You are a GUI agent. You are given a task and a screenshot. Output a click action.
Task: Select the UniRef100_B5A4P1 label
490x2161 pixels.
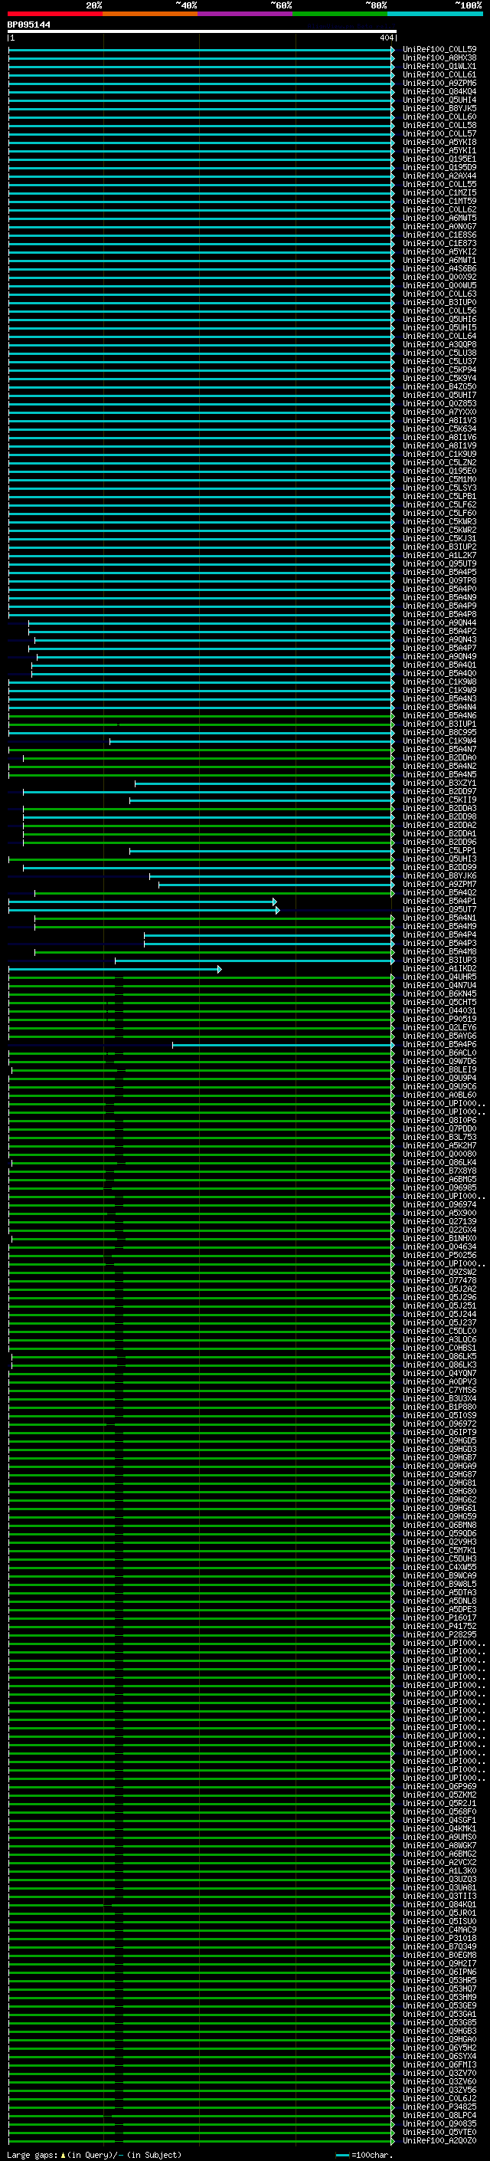(x=439, y=902)
